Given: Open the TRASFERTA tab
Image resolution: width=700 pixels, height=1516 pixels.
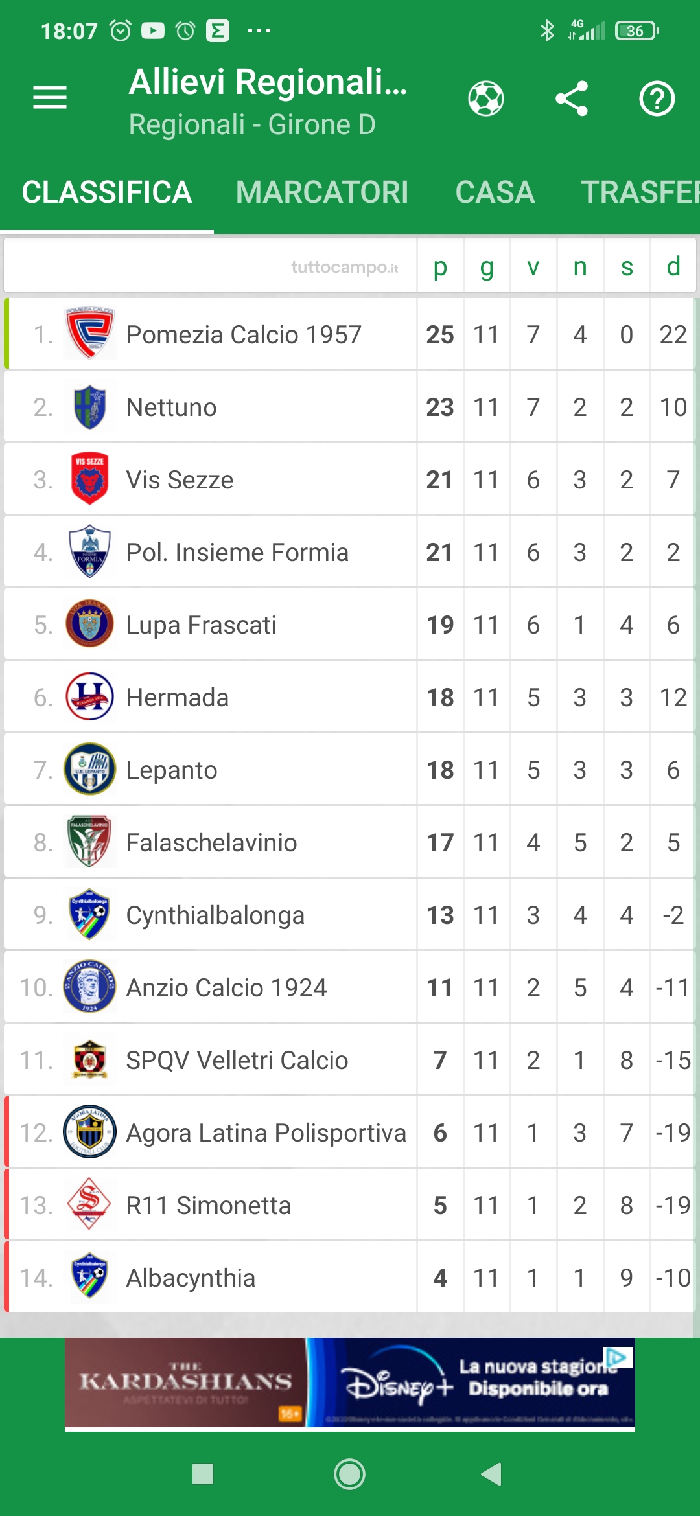Looking at the screenshot, I should tap(638, 192).
